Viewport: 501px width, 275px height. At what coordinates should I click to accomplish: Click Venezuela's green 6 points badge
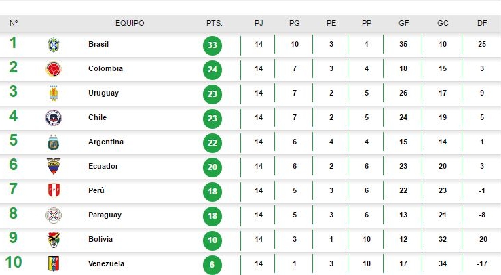click(212, 264)
